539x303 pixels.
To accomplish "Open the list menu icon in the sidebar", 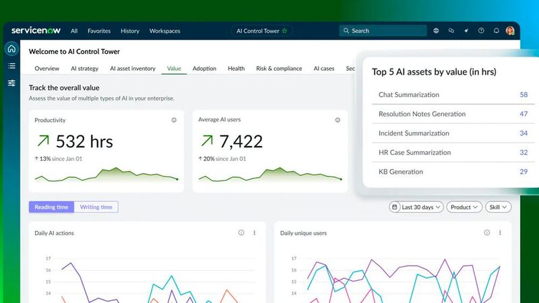I will (11, 65).
